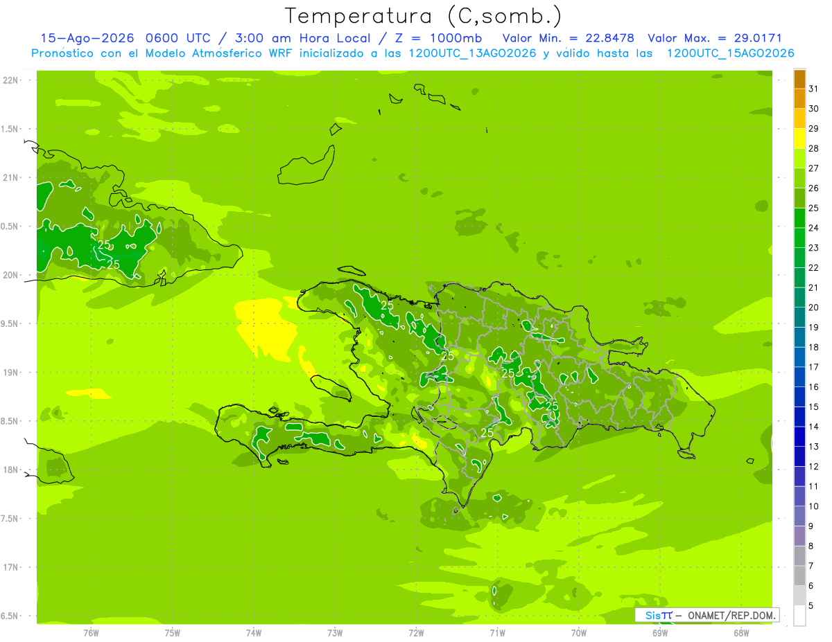Click the '20N' latitude axis label

[10, 275]
